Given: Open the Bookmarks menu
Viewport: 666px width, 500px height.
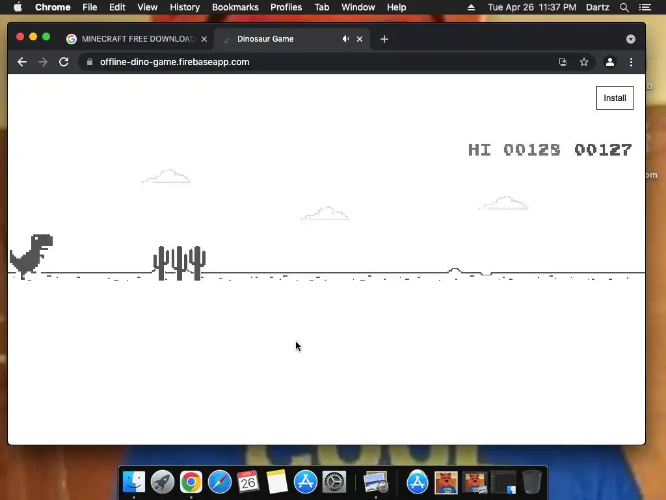Looking at the screenshot, I should click(235, 7).
